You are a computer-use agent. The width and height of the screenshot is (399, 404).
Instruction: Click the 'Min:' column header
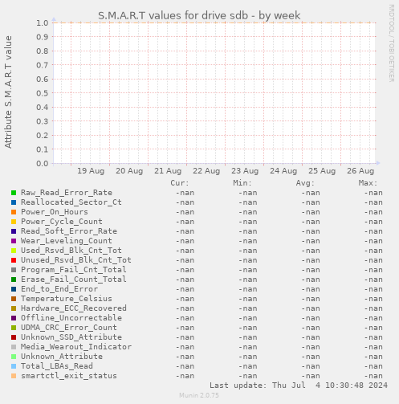[x=242, y=183]
